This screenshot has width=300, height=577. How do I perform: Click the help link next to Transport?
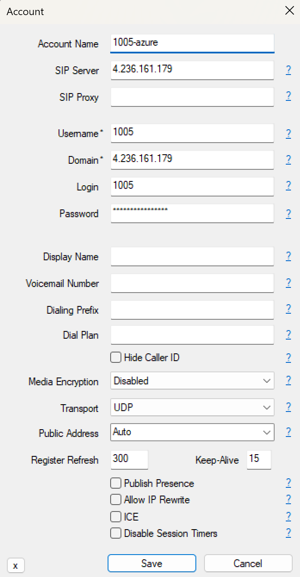click(288, 407)
